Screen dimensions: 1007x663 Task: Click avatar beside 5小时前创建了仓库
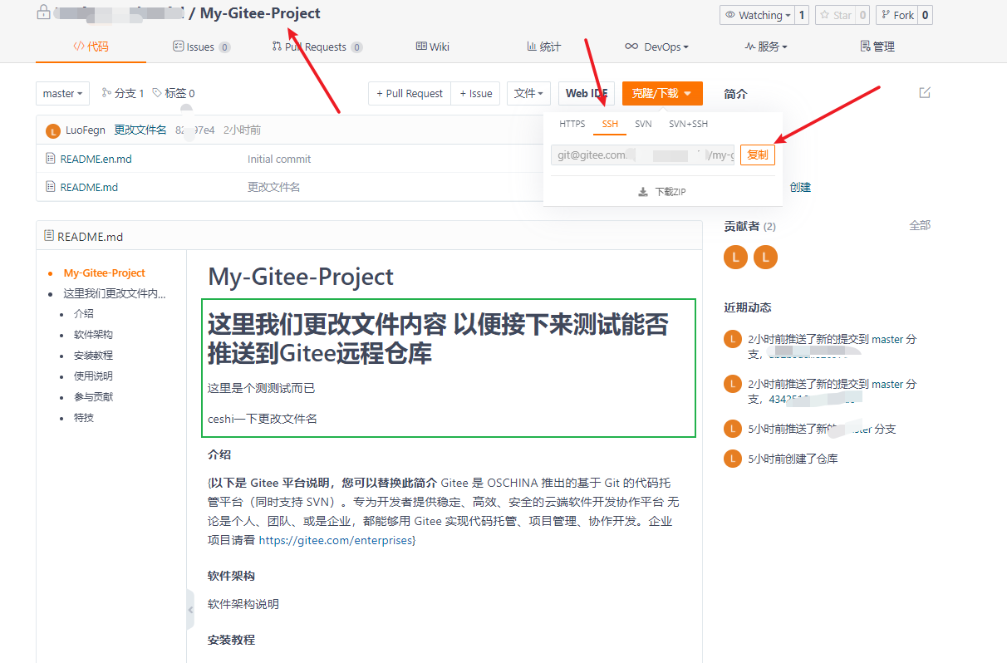click(x=732, y=459)
